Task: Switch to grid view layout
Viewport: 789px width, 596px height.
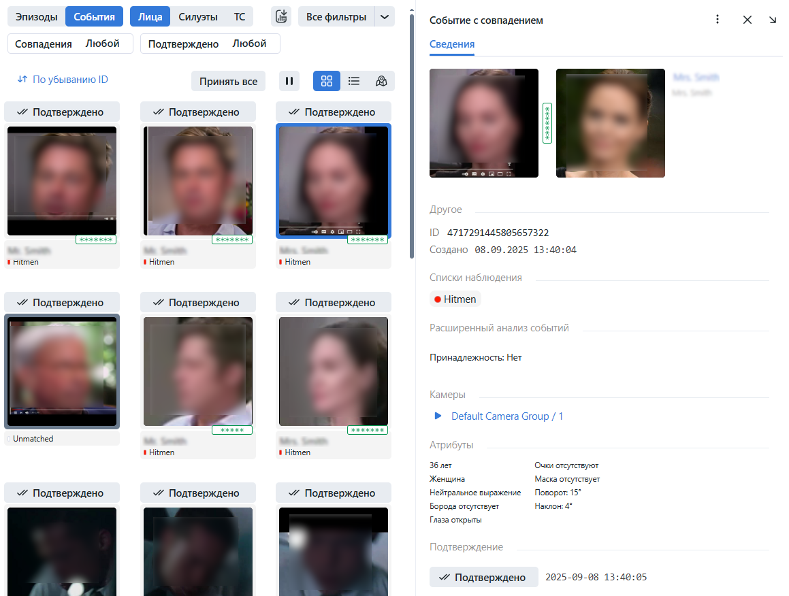Action: (x=327, y=81)
